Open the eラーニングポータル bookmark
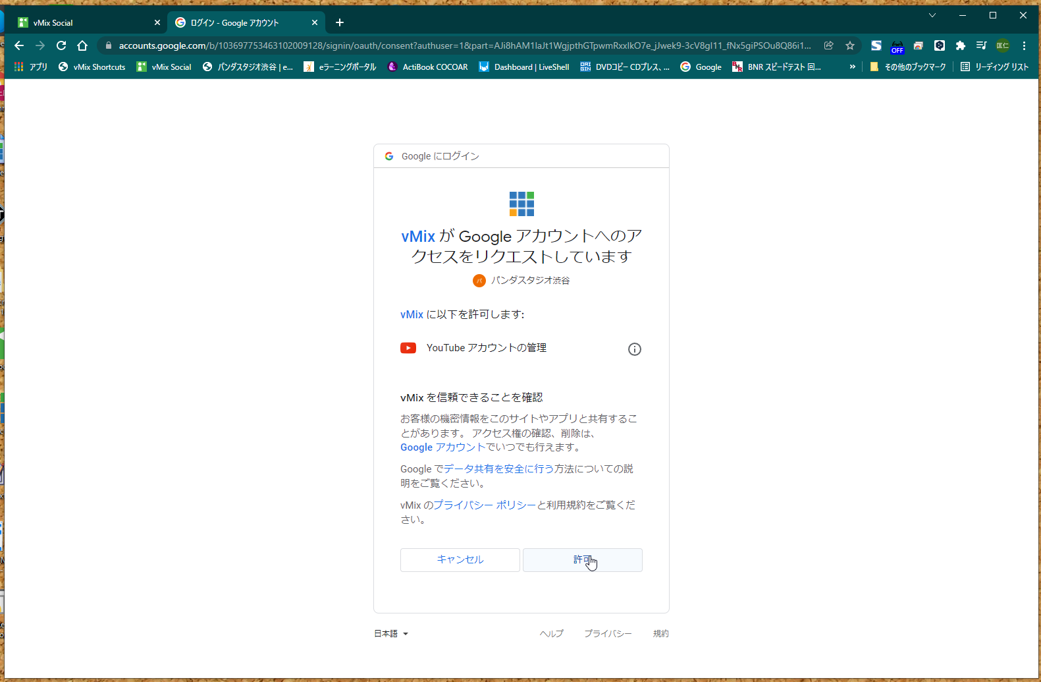1041x682 pixels. [x=340, y=67]
